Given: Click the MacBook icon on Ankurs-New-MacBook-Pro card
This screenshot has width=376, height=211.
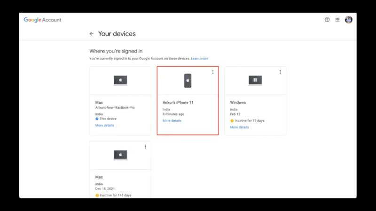Looking at the screenshot, I should click(120, 80).
